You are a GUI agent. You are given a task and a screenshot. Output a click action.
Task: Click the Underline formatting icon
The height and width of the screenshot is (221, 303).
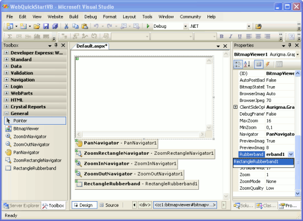click(x=240, y=36)
